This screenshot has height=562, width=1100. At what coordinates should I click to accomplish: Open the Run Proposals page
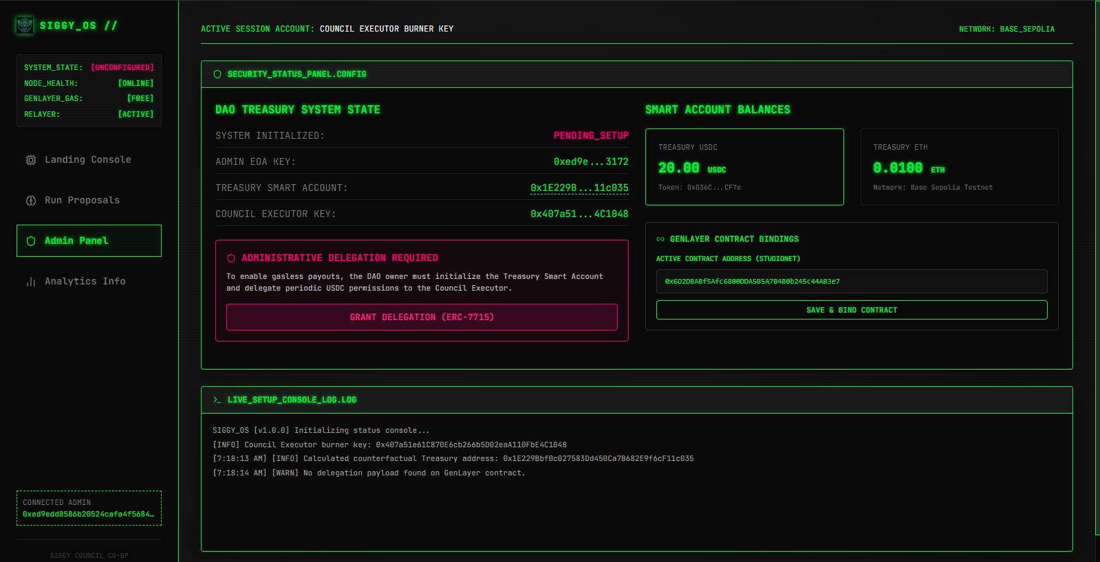tap(89, 201)
